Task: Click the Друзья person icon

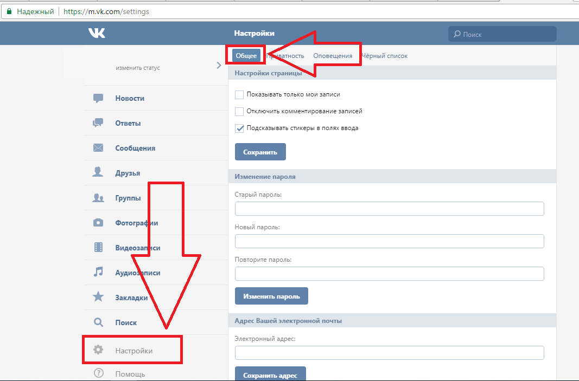Action: click(x=98, y=172)
